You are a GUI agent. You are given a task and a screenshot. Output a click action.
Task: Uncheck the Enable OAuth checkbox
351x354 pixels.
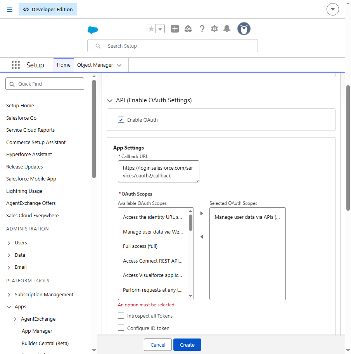(x=121, y=120)
